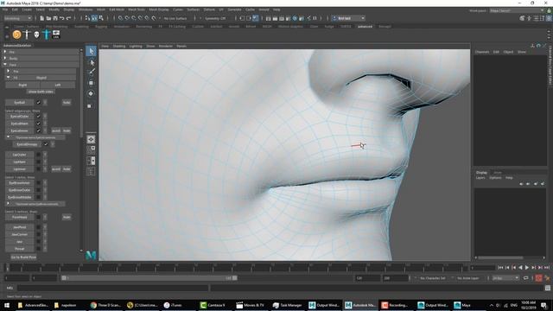
Task: Toggle the EyeBall checkbox
Action: click(38, 102)
